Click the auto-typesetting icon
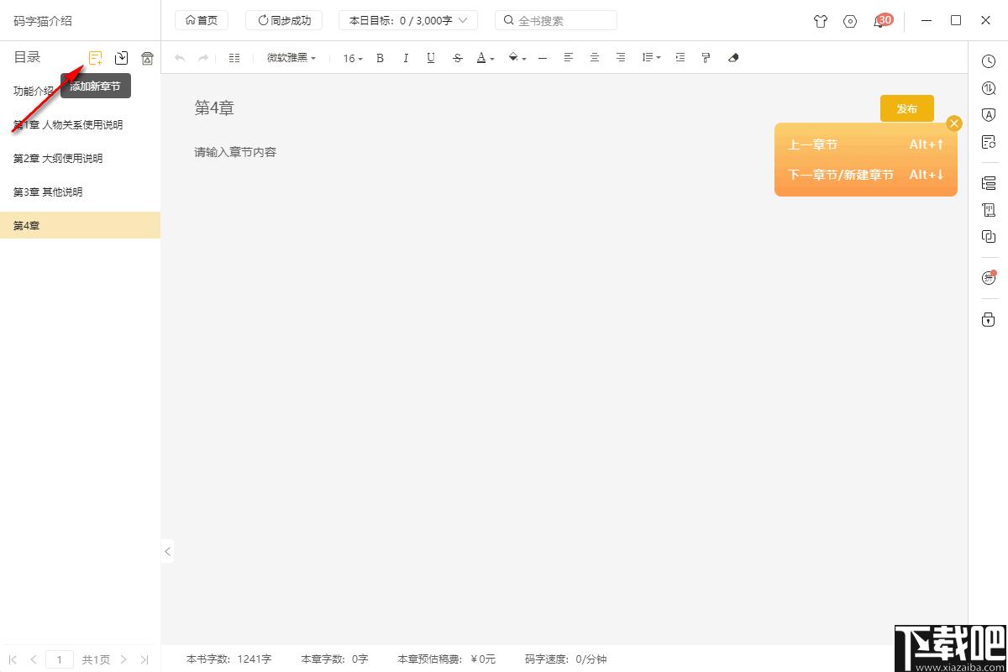The image size is (1008, 672). coord(234,58)
